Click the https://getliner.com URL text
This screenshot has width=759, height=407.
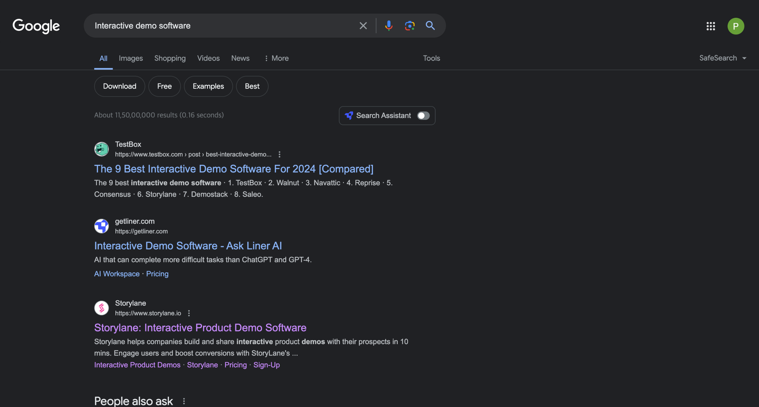(x=141, y=232)
